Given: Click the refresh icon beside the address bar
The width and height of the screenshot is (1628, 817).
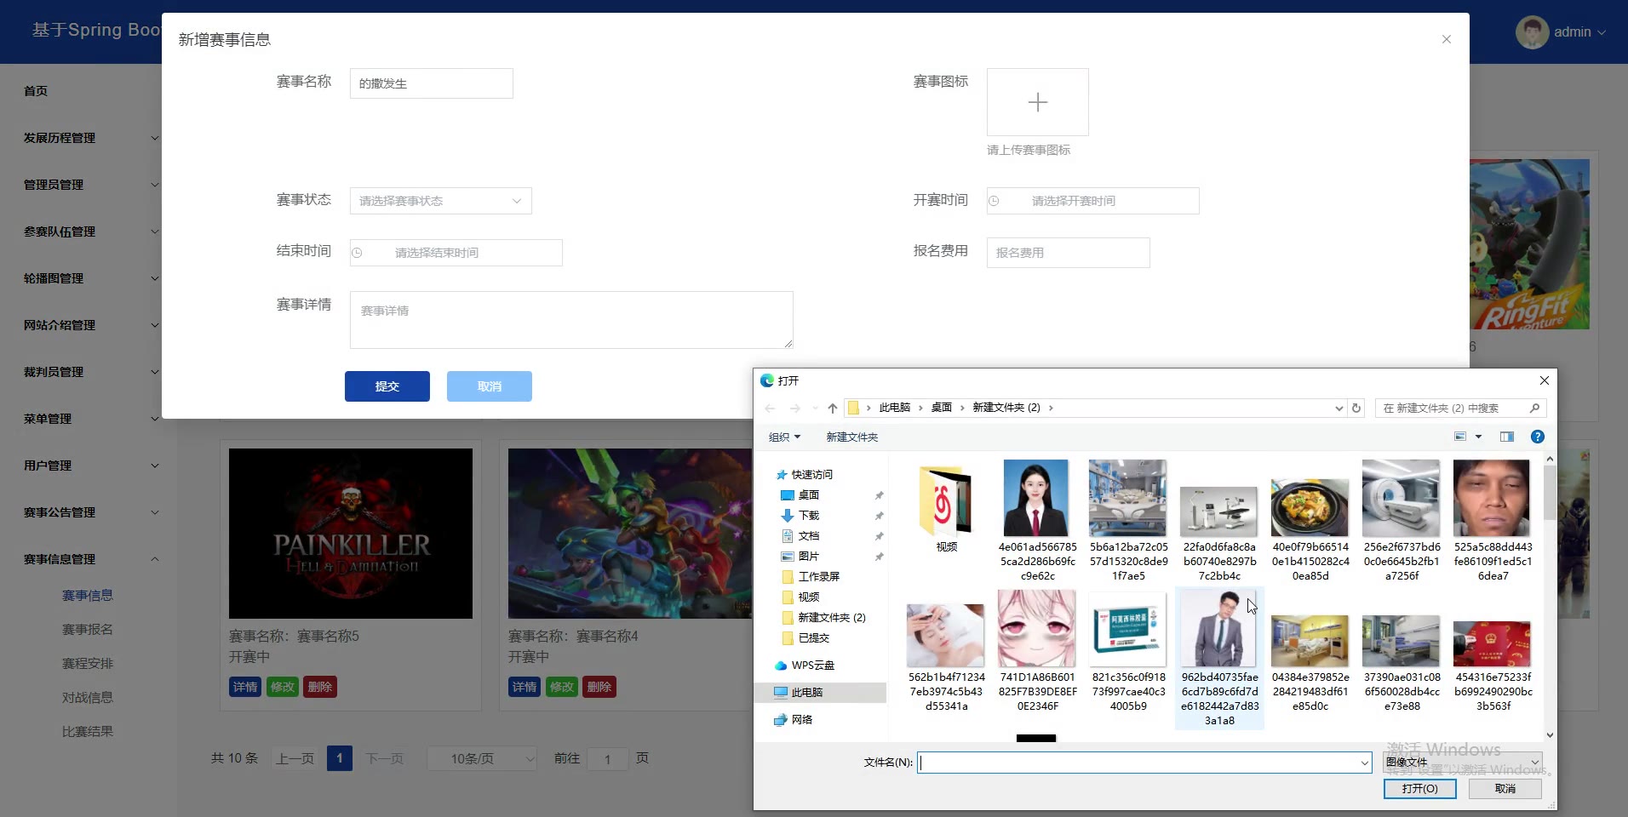Looking at the screenshot, I should 1356,408.
